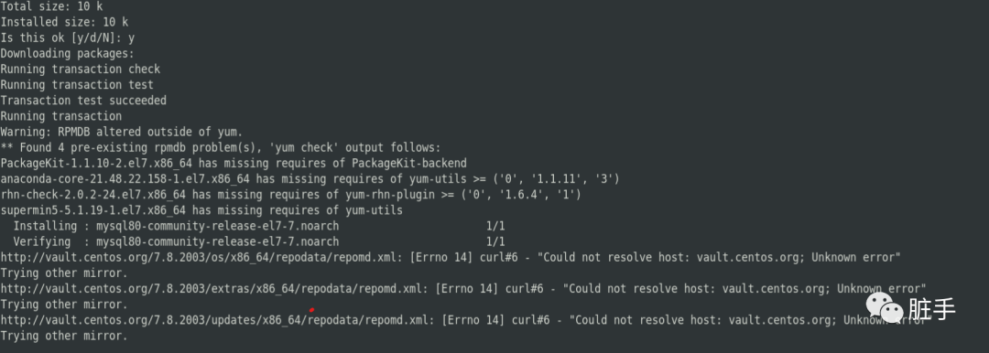Click the supermin5-5.1.19-1.el7.x86_64 package name
The image size is (989, 353).
92,210
